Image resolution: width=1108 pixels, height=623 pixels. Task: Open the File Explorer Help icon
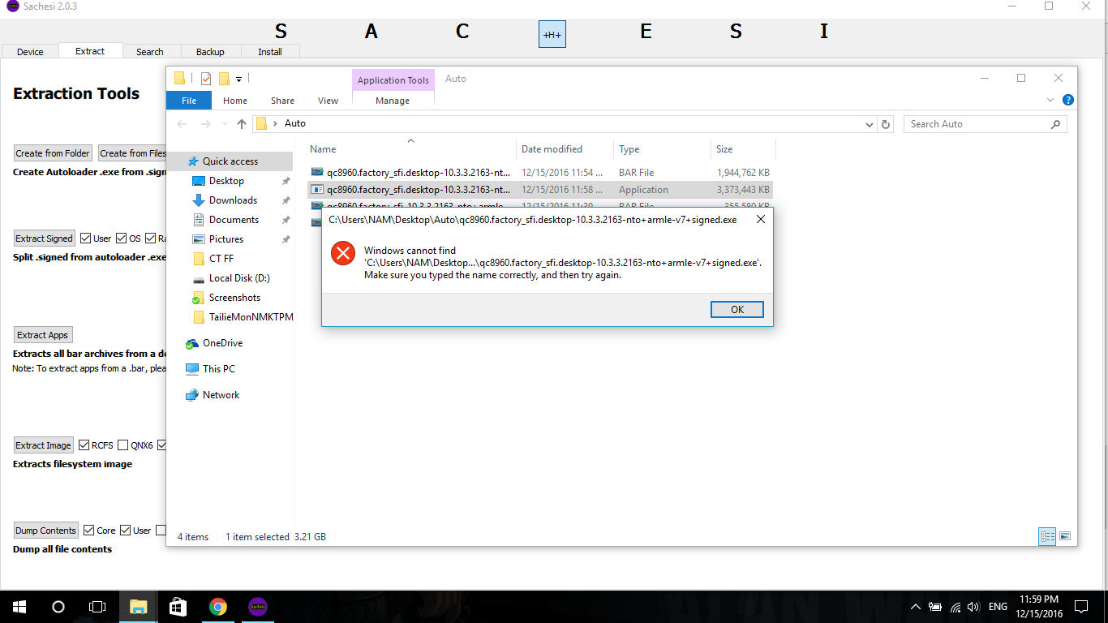[x=1067, y=101]
